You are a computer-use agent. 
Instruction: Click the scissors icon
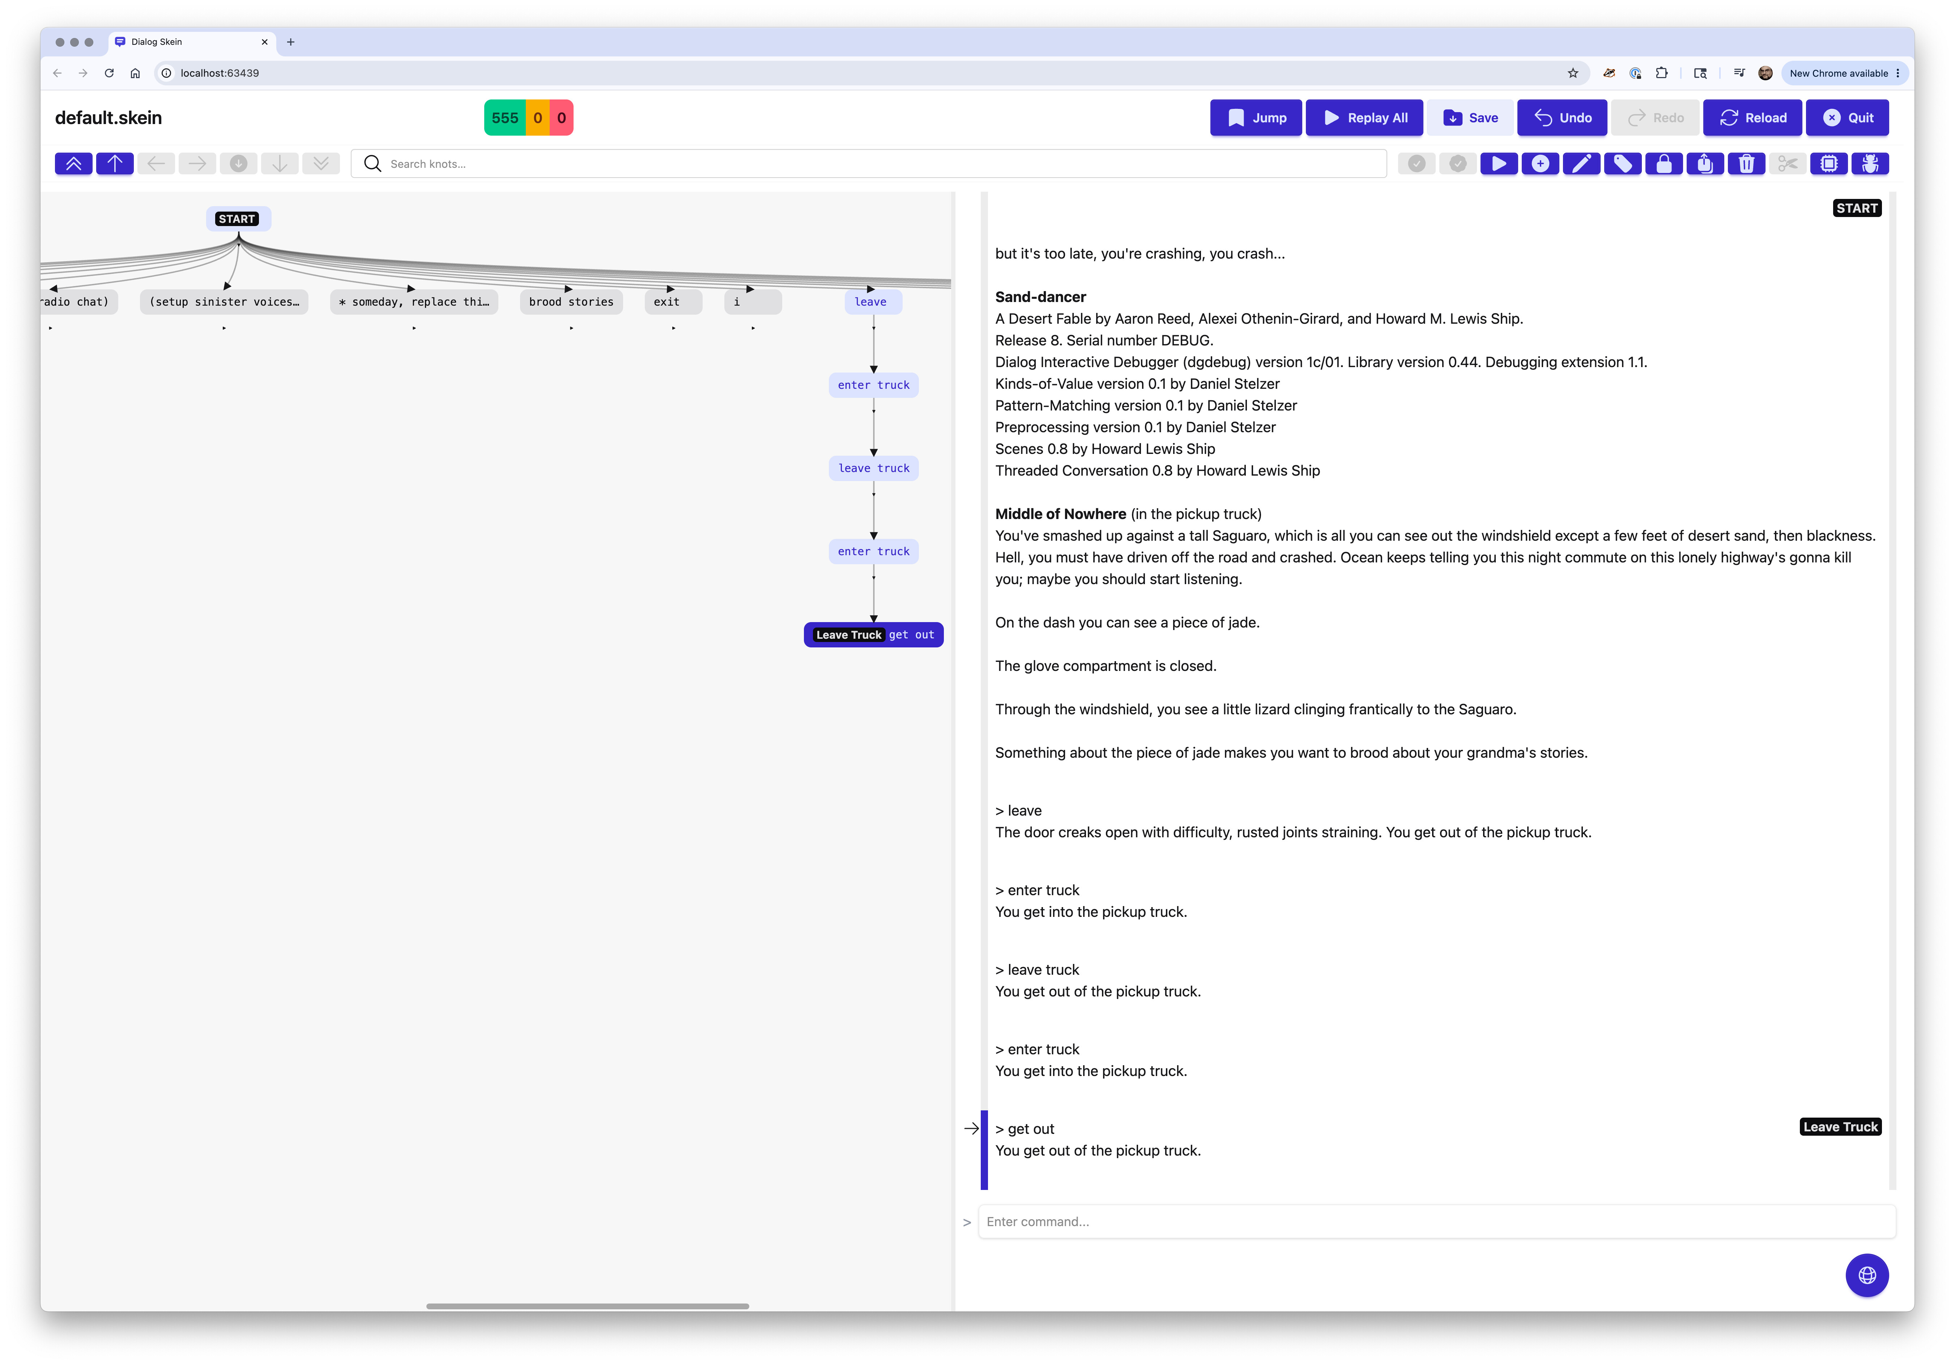[1788, 163]
